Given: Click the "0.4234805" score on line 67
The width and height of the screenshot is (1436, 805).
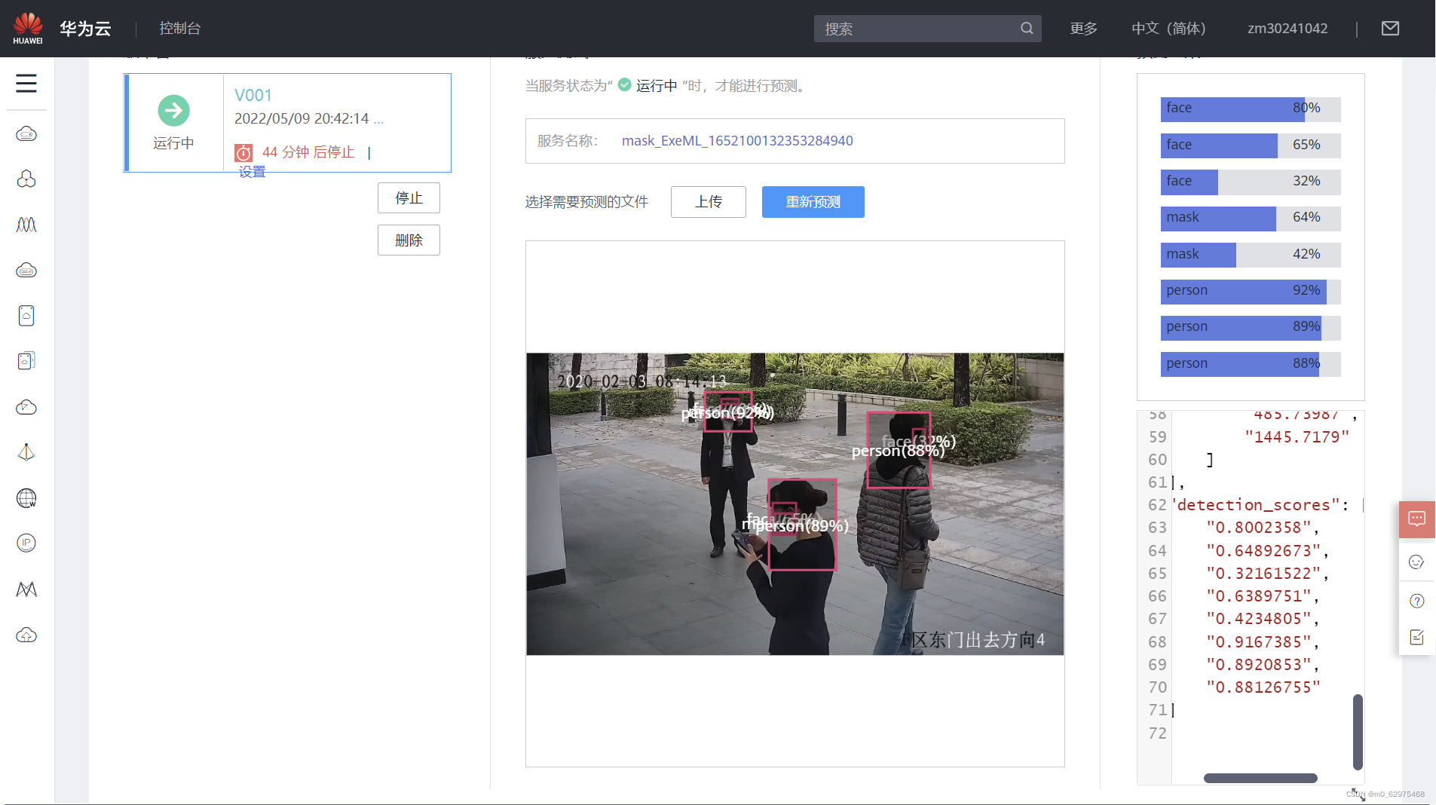Looking at the screenshot, I should click(1259, 619).
